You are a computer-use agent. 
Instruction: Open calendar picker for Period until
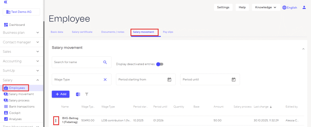tap(234, 80)
